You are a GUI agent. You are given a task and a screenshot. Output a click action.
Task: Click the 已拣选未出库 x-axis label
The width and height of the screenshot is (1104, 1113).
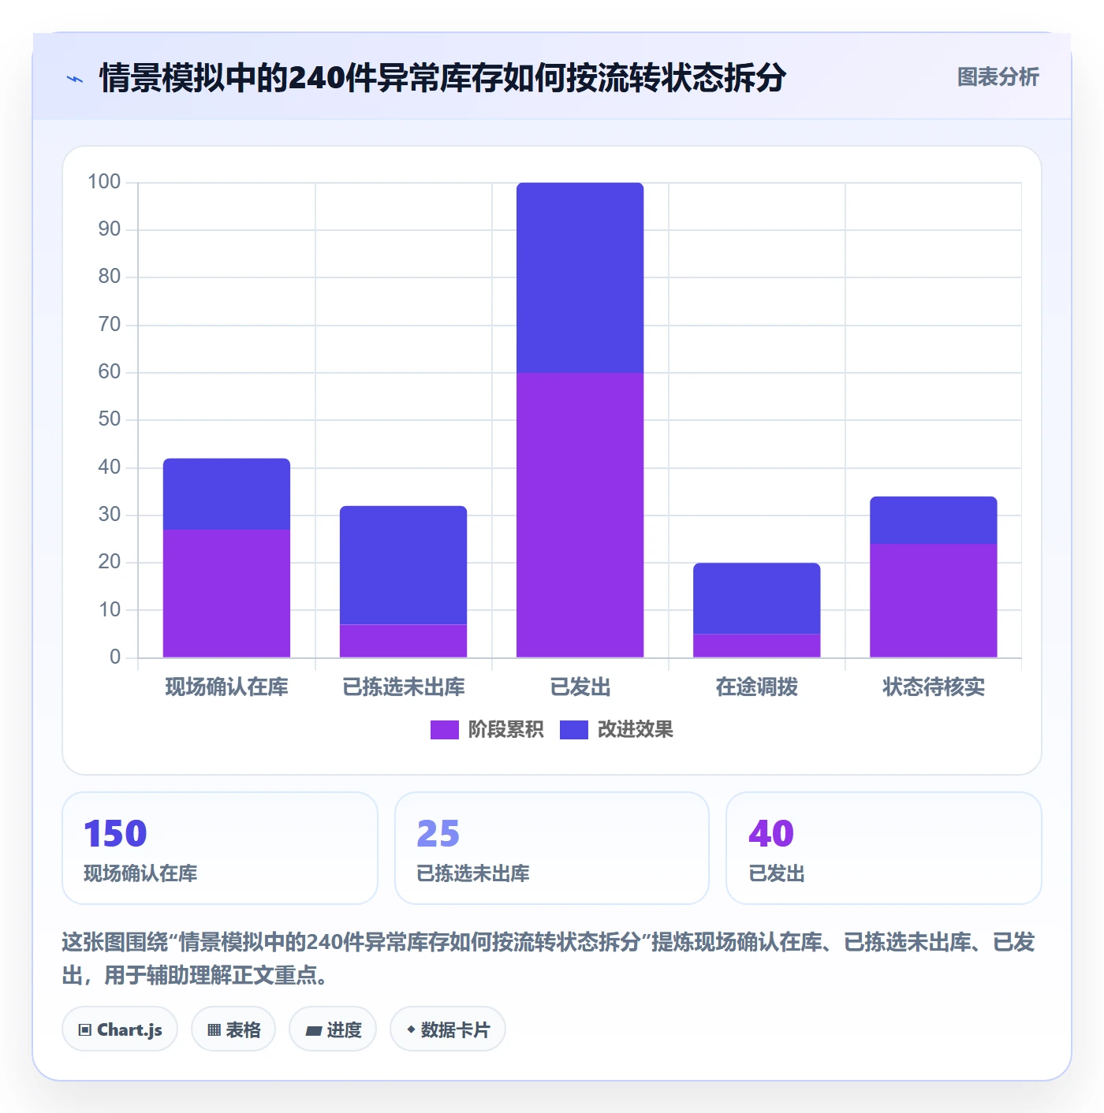(x=403, y=687)
